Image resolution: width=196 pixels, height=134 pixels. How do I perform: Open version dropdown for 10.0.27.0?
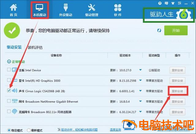(x=140, y=70)
